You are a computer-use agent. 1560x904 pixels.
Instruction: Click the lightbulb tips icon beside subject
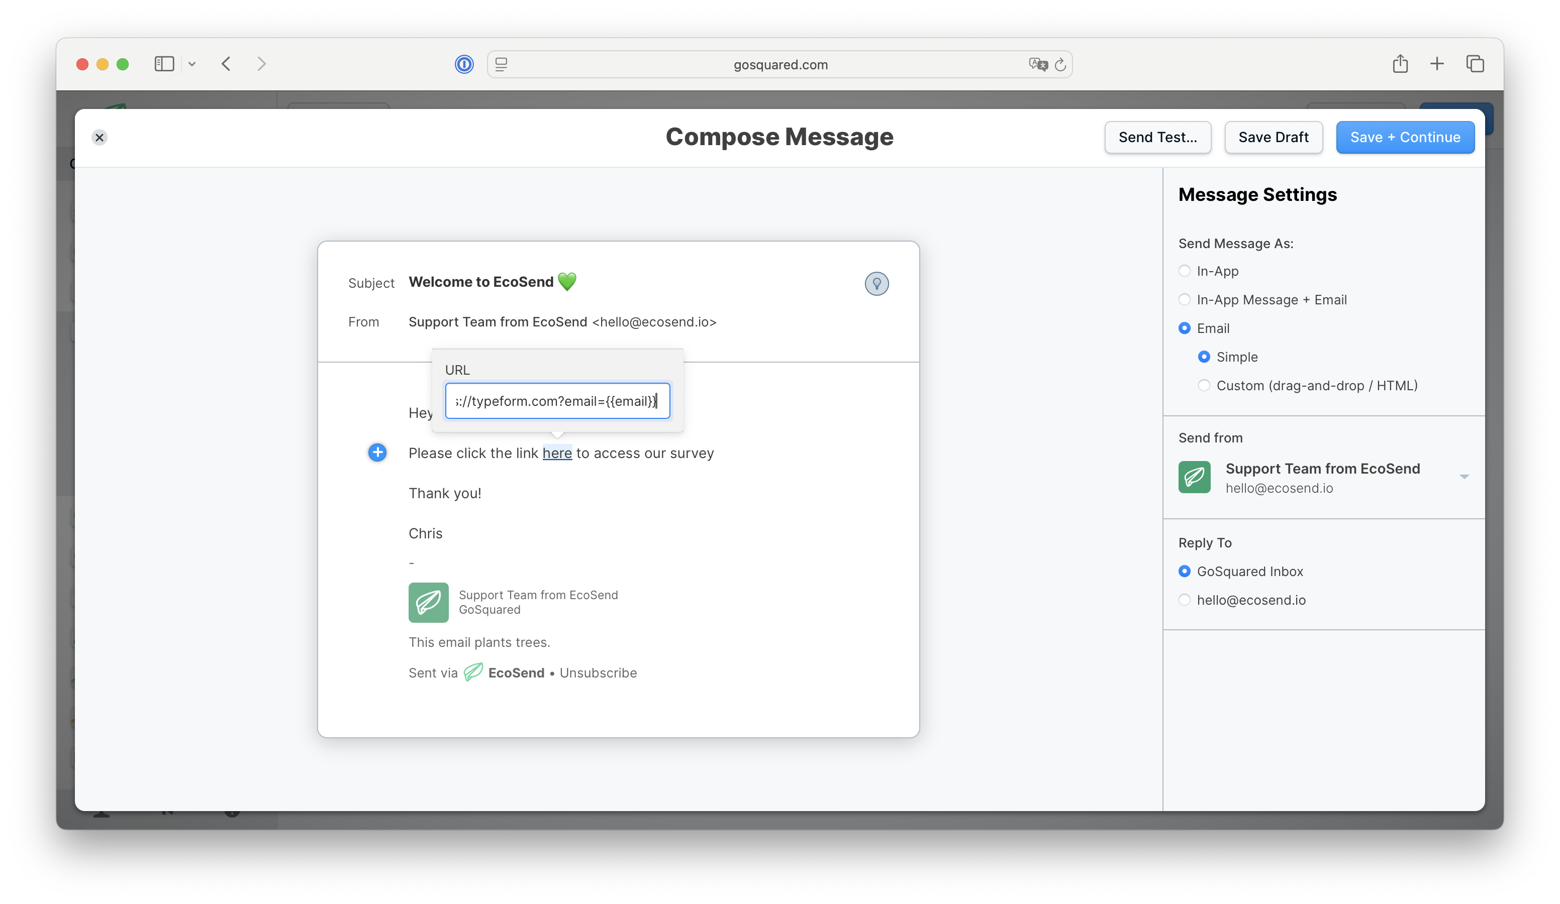[876, 283]
